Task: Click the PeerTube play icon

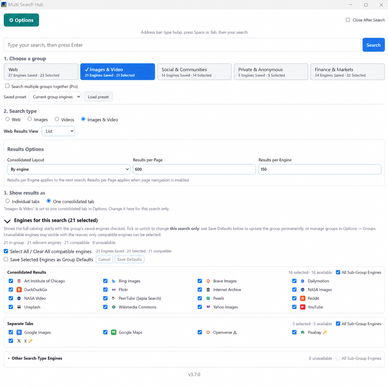Action: click(x=114, y=298)
